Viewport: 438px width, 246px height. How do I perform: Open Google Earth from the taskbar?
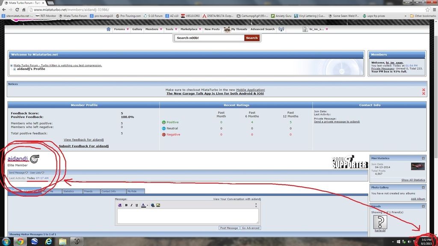pos(34,241)
